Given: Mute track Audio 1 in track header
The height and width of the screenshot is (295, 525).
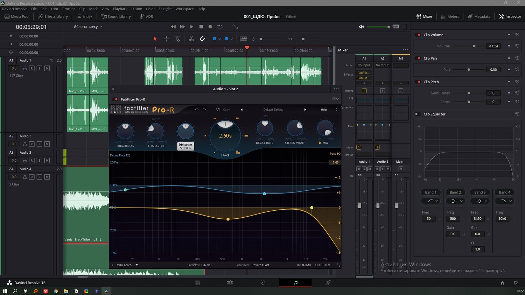Looking at the screenshot, I should 47,68.
